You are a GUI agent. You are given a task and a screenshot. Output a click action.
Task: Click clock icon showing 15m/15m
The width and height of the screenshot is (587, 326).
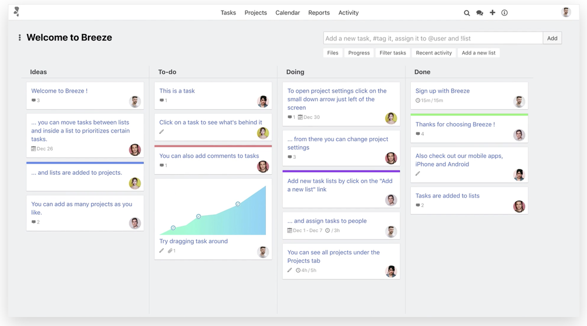click(418, 100)
